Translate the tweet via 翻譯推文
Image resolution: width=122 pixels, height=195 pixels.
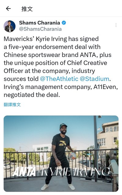12,105
